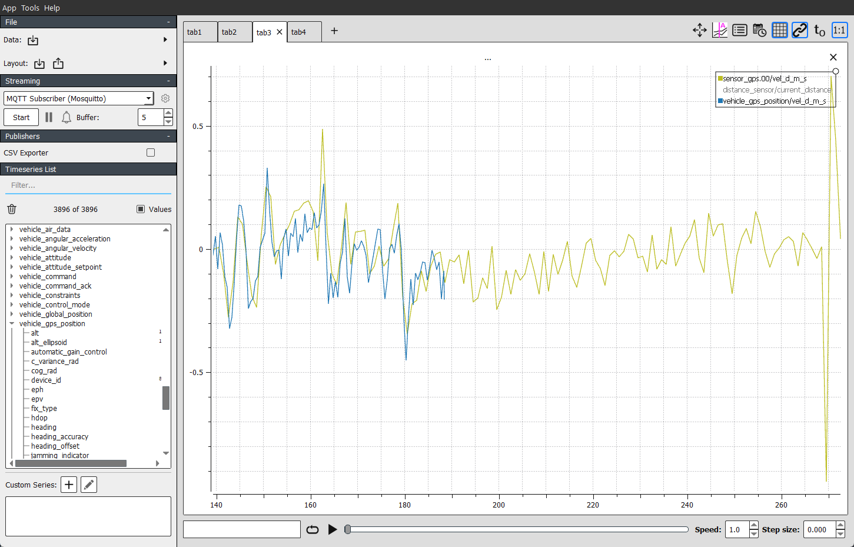Click the timeseries Filter input field
The image size is (854, 547).
[88, 185]
